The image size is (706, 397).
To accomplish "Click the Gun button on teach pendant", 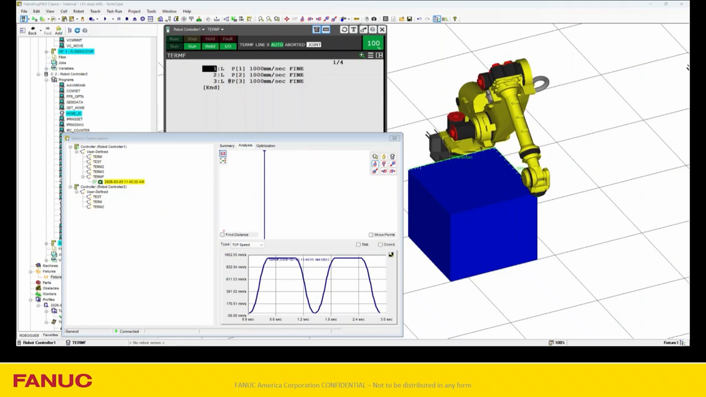I will (x=192, y=46).
